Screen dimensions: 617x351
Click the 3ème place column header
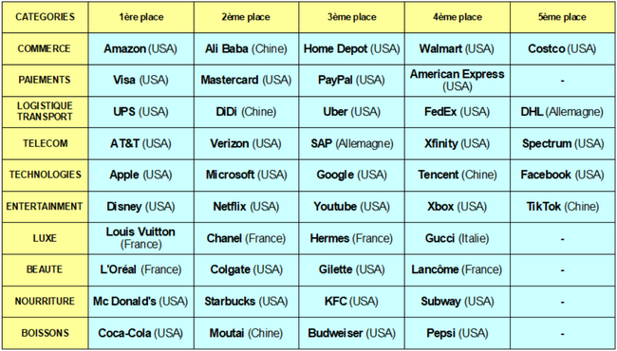click(x=352, y=17)
